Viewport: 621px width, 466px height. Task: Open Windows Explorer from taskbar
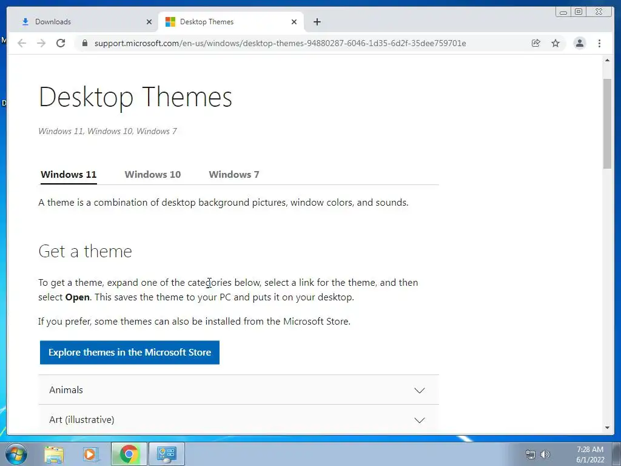tap(53, 454)
